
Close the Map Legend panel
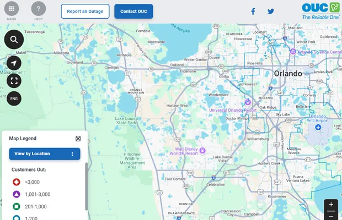coord(78,139)
